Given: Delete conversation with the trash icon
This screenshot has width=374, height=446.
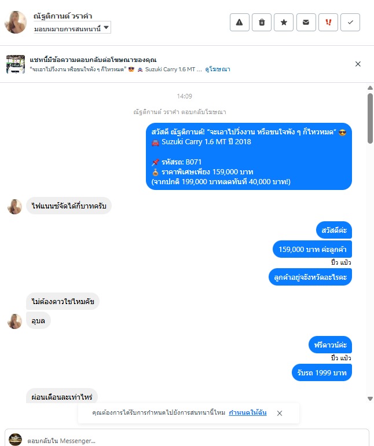Looking at the screenshot, I should 262,22.
